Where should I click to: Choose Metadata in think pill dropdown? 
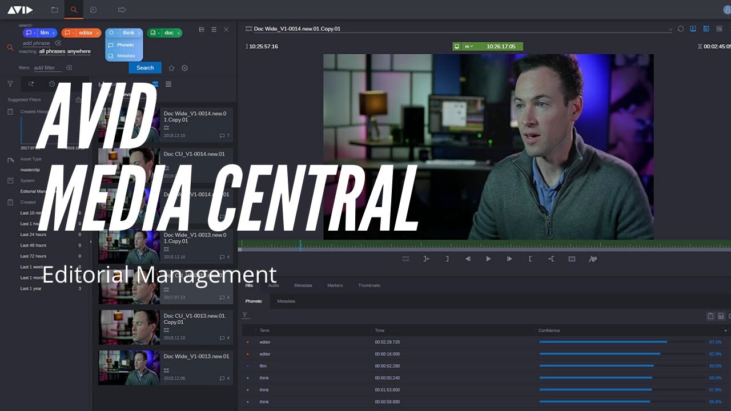coord(124,56)
